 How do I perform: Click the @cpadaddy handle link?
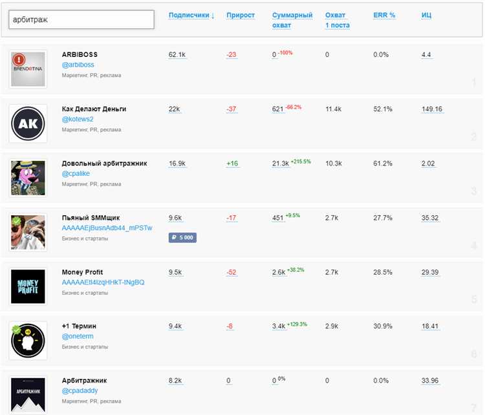pos(80,391)
